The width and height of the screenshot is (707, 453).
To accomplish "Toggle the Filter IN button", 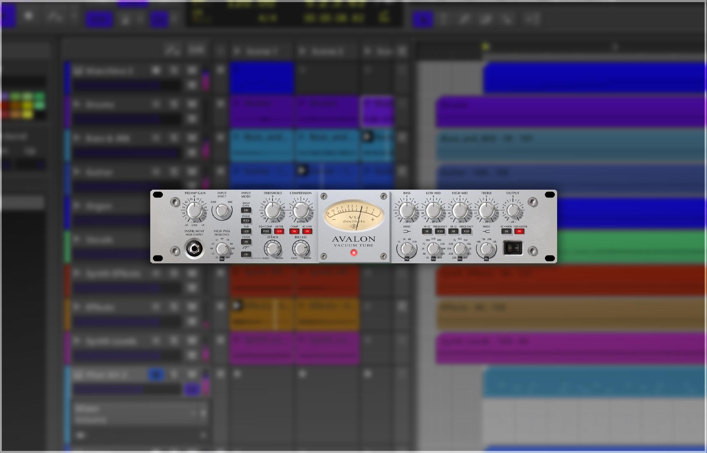I will tap(246, 242).
